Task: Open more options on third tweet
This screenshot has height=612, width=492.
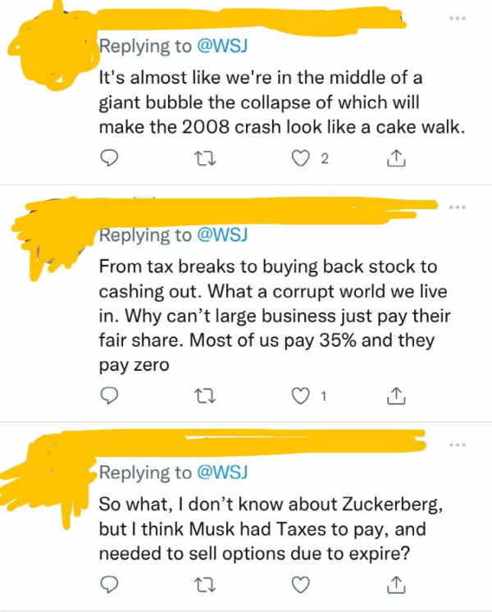Action: (456, 445)
